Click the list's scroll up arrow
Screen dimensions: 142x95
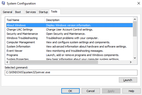pyautogui.click(x=135, y=19)
